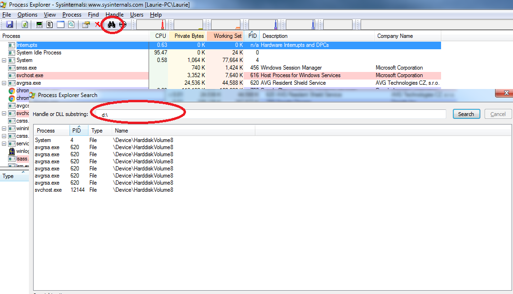Select the avgrsa.exe process row
Screen dimensions: 513x294
(221, 83)
